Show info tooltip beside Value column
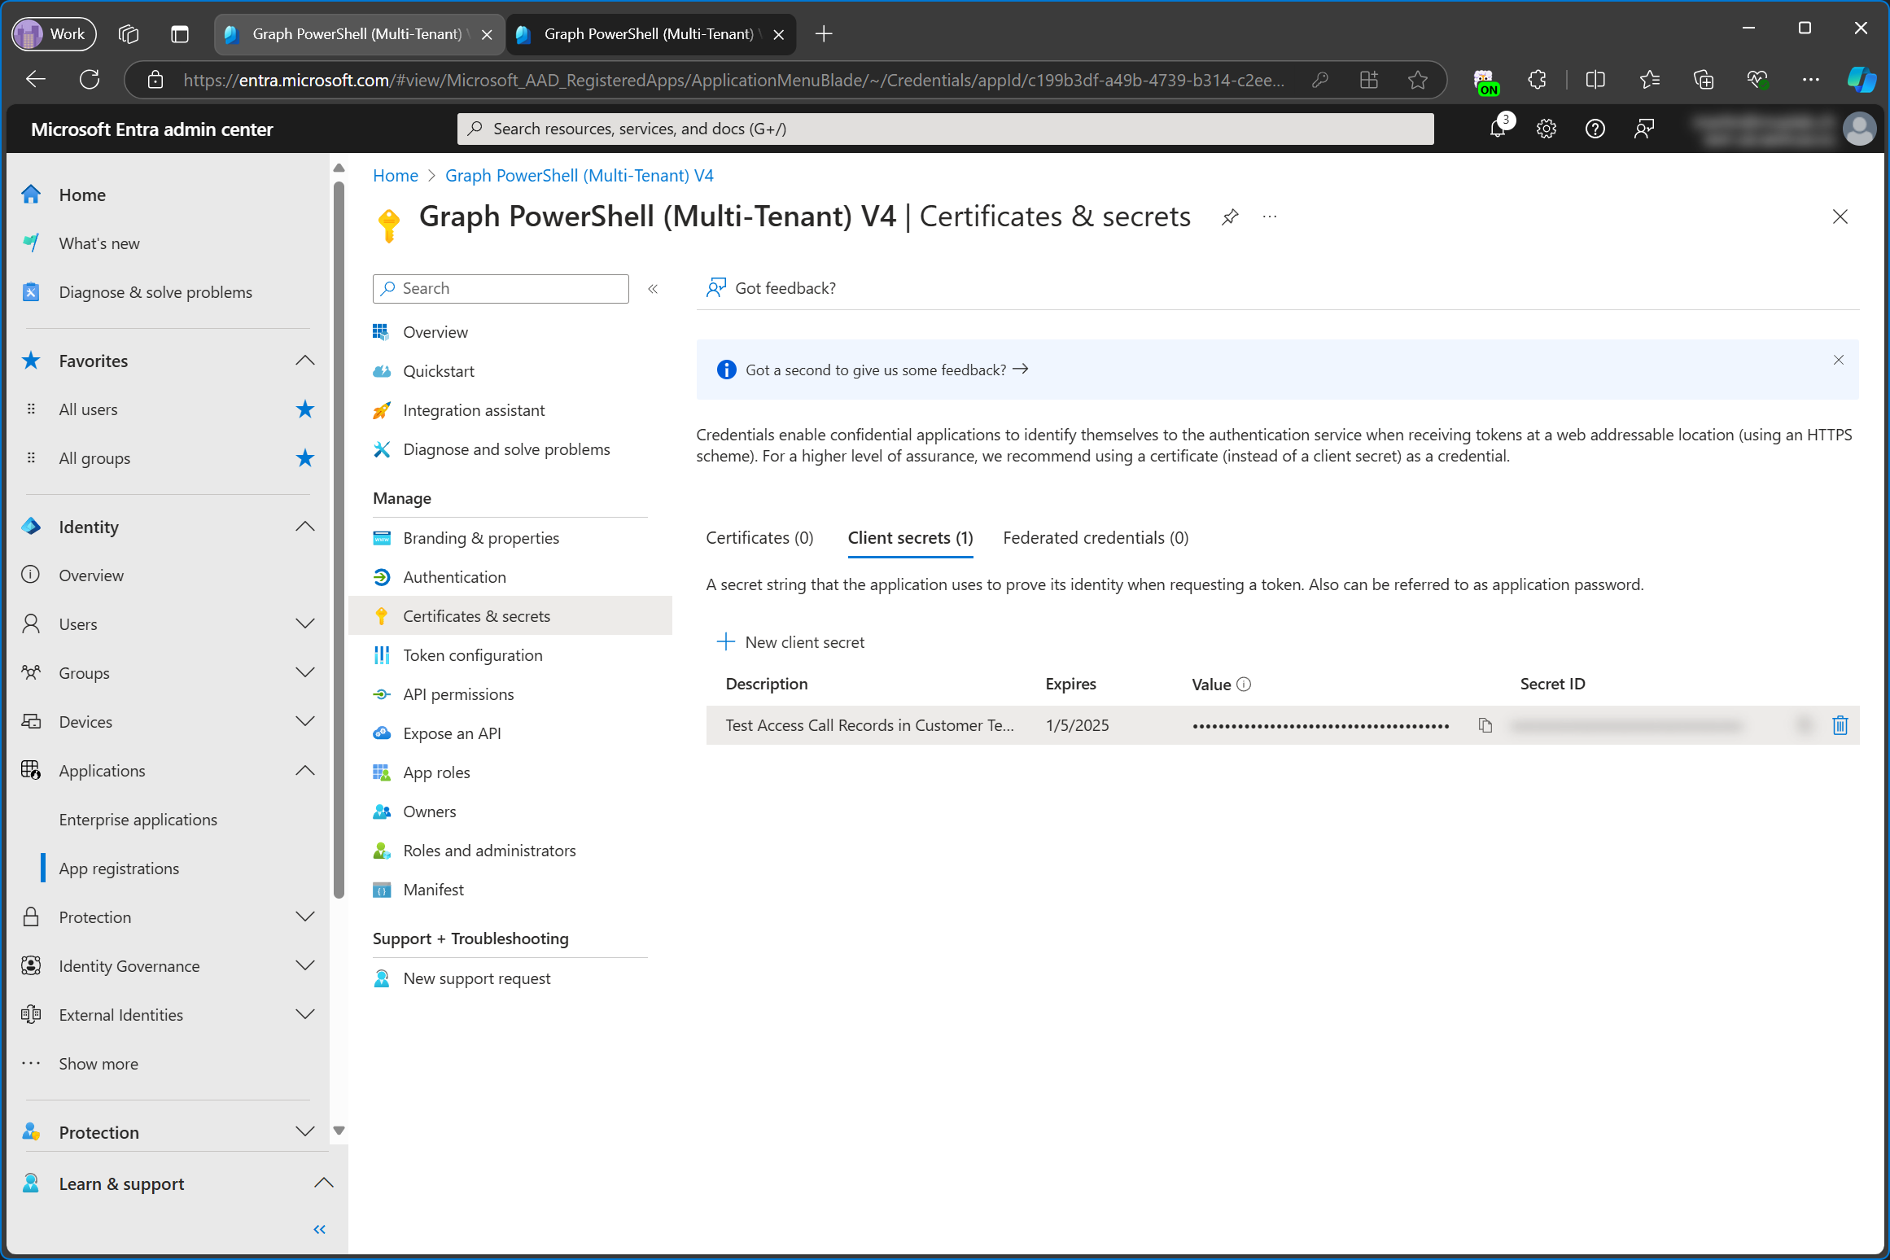The image size is (1890, 1260). pos(1244,685)
